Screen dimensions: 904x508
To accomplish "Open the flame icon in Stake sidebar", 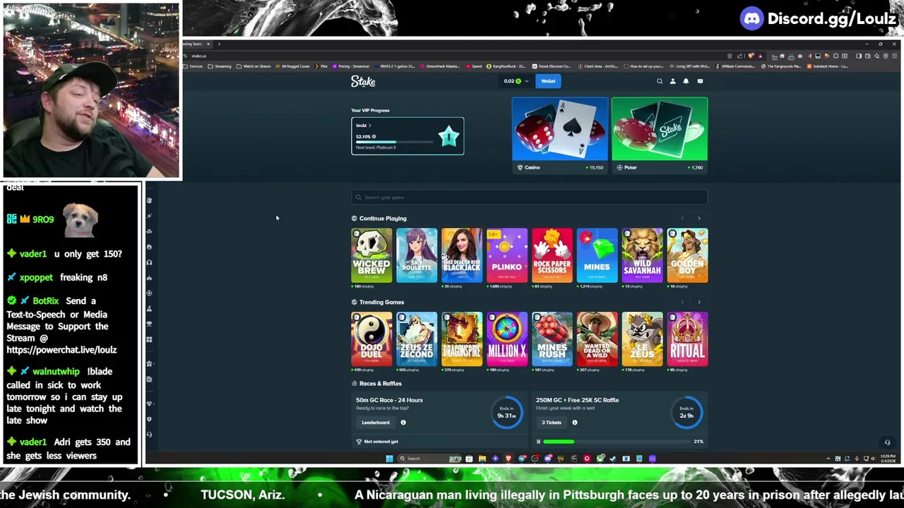I will (x=149, y=247).
